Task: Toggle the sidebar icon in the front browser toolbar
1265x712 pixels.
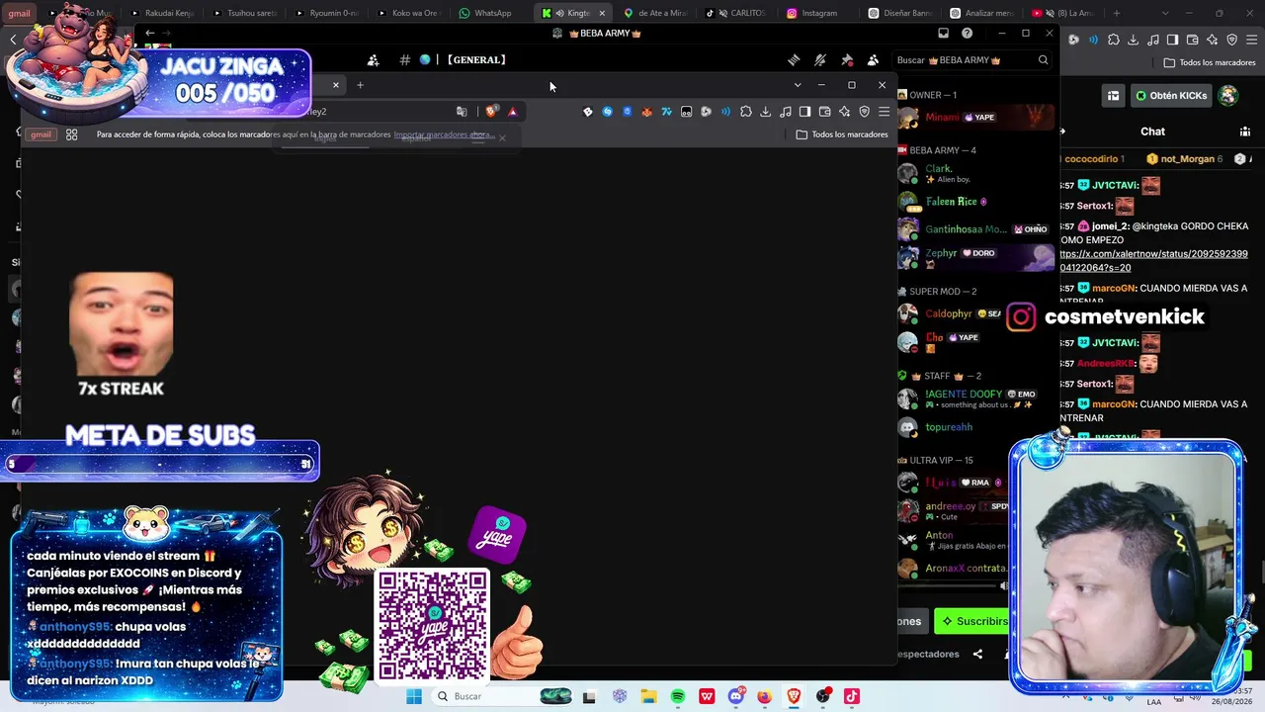Action: click(x=804, y=112)
